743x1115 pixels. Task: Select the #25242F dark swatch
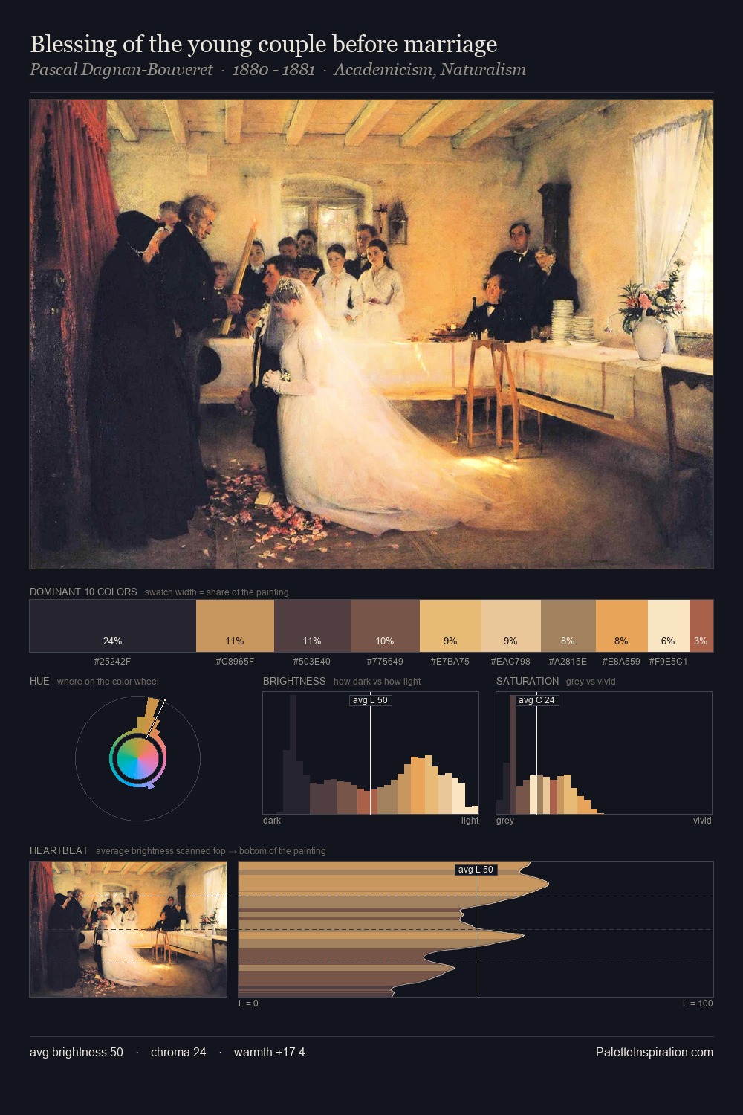[x=113, y=626]
